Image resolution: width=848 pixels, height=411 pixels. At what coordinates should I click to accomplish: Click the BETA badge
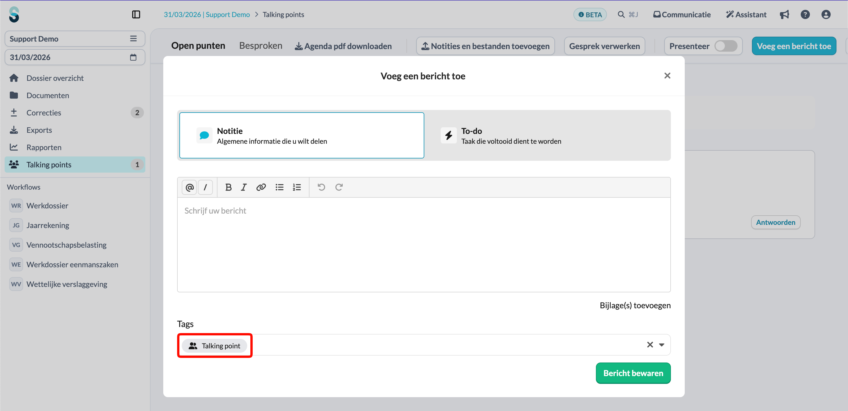pyautogui.click(x=590, y=14)
